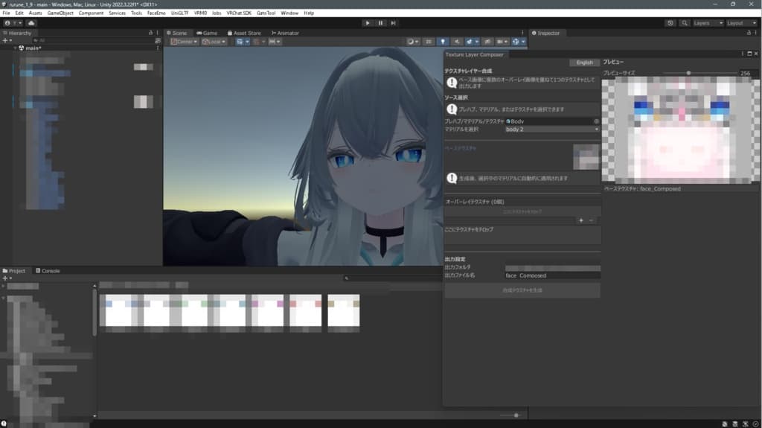Toggle scene lighting lightbulb icon
This screenshot has height=428, width=762.
point(443,42)
